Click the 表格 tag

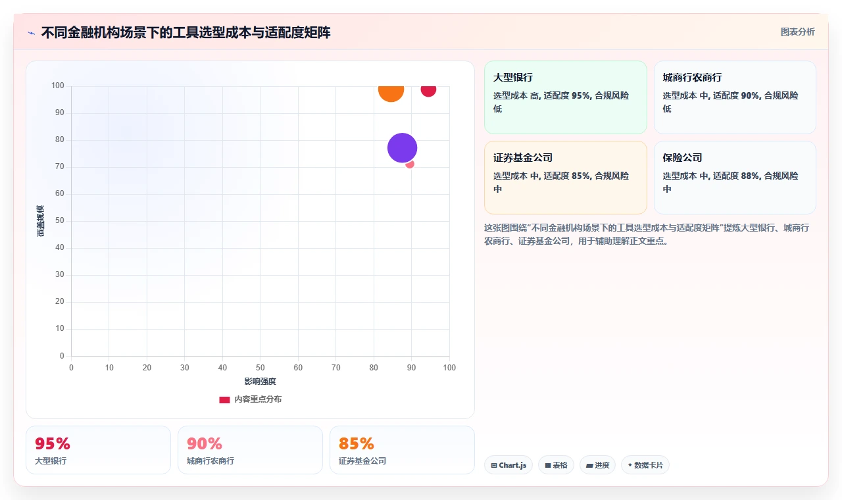(x=556, y=465)
